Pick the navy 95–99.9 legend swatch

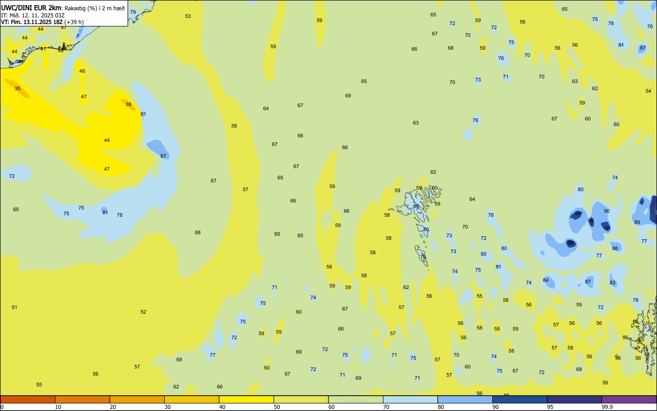(574, 399)
